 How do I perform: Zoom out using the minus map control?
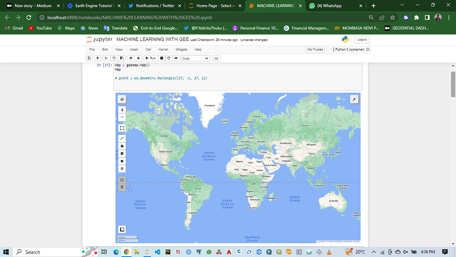pos(122,117)
